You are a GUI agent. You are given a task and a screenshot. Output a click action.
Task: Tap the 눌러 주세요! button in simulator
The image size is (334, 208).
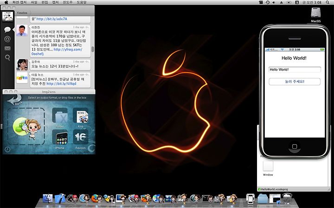[295, 81]
